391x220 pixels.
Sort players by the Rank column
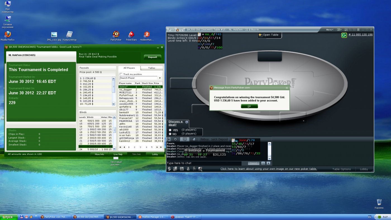pos(138,83)
